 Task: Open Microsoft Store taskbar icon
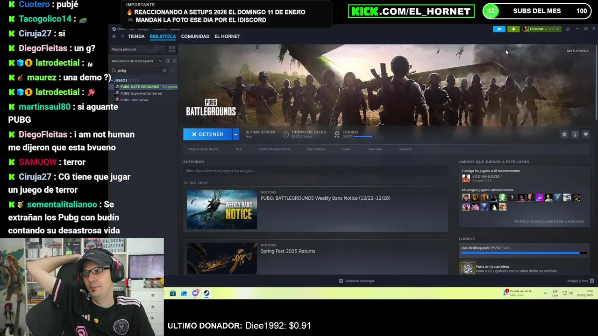point(172,294)
